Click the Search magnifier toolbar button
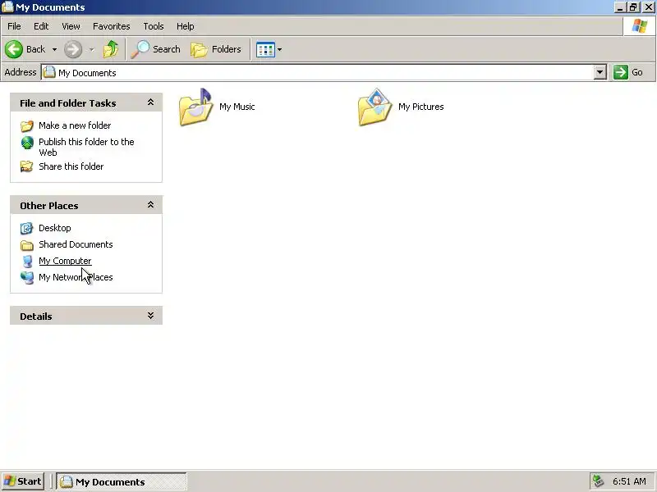The image size is (657, 492). pyautogui.click(x=155, y=49)
